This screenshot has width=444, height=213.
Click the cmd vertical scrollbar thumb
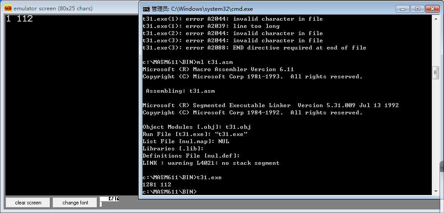(x=436, y=73)
